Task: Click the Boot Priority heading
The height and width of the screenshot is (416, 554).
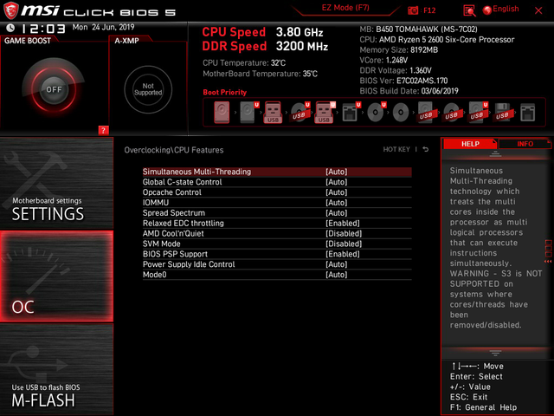Action: click(225, 93)
